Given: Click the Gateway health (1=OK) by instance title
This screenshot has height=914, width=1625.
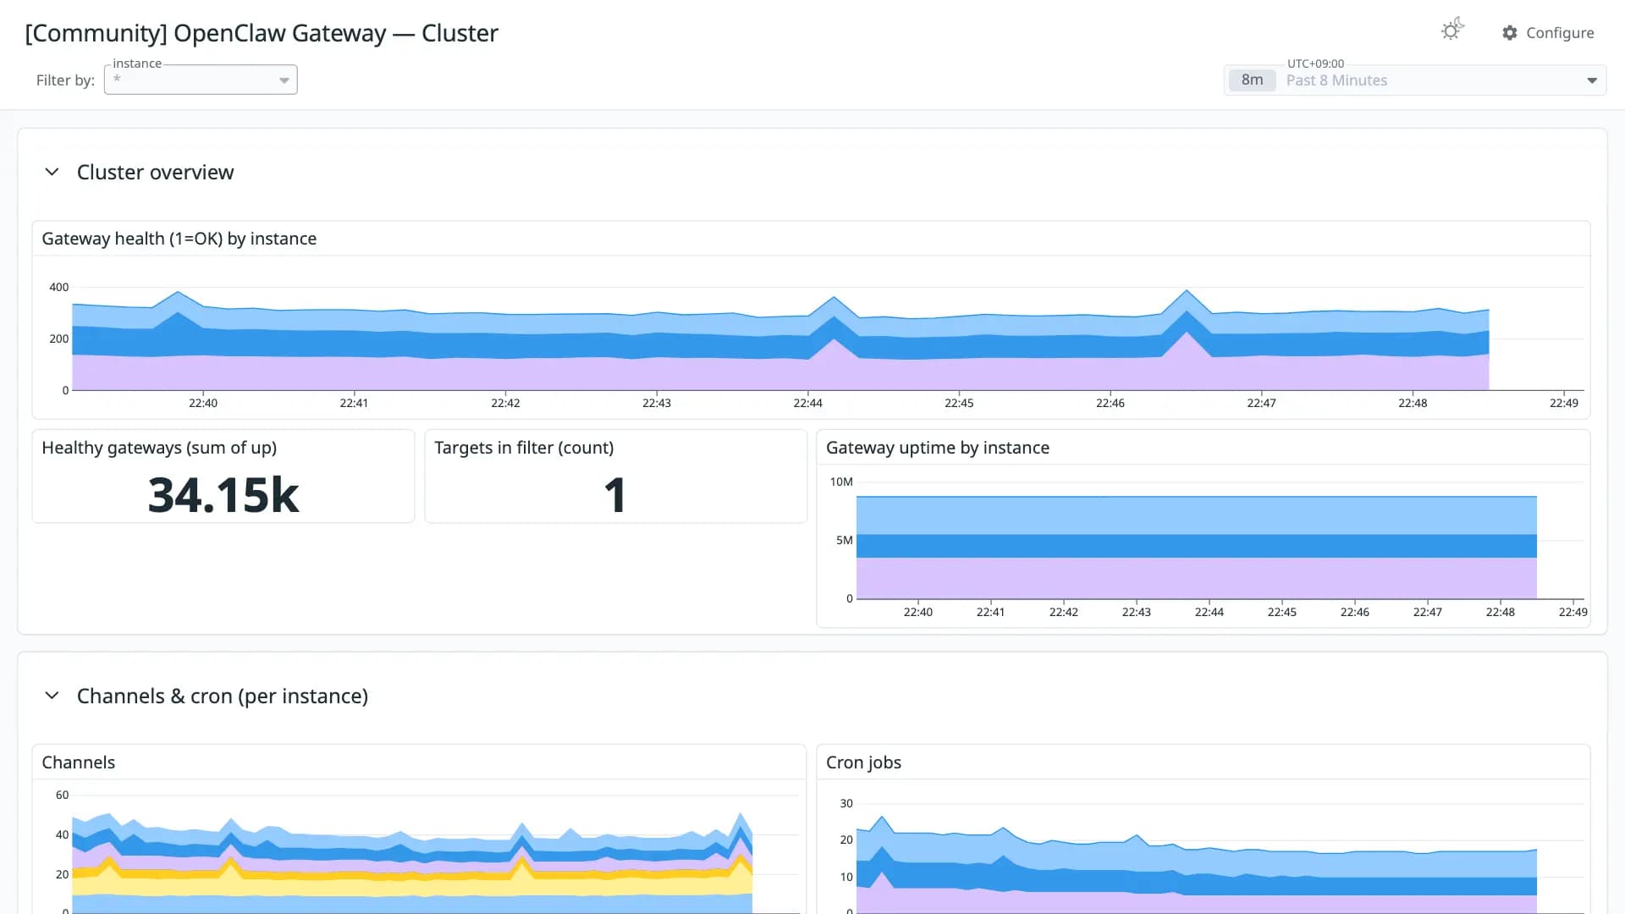Looking at the screenshot, I should pyautogui.click(x=179, y=239).
